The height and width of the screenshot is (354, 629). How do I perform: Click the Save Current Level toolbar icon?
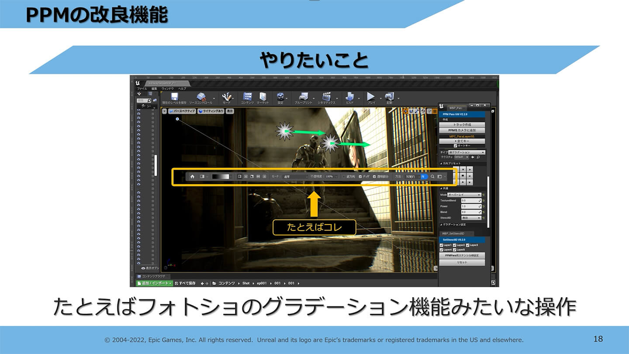coord(174,97)
